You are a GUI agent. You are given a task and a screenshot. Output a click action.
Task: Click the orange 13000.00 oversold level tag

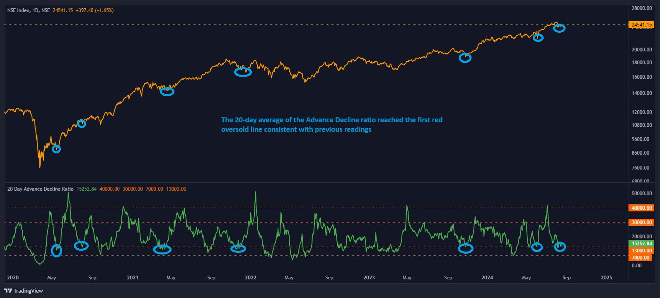[x=641, y=251]
